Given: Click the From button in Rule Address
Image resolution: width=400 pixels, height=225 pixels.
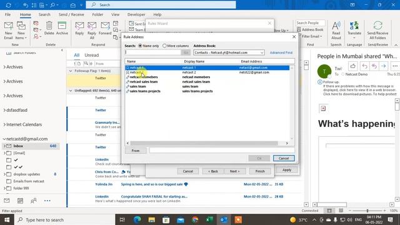Looking at the screenshot, I should [x=136, y=151].
